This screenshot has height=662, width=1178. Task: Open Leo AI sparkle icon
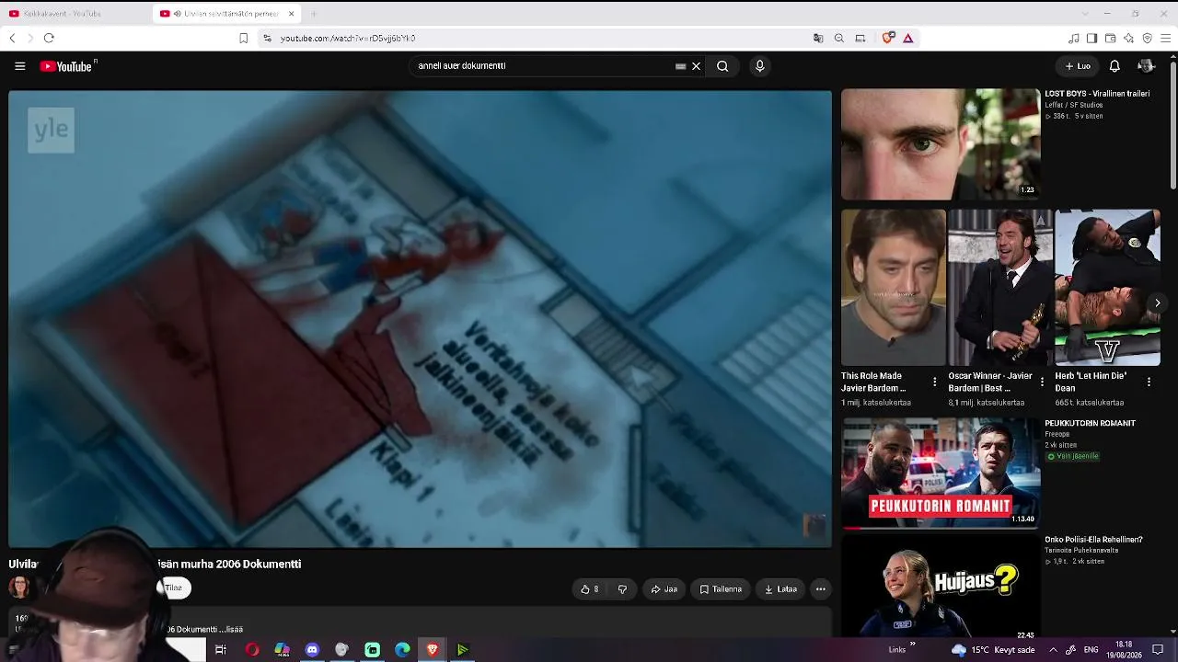coord(1128,38)
